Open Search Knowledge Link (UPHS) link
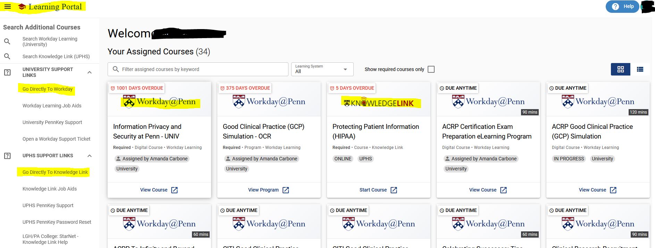 point(56,56)
